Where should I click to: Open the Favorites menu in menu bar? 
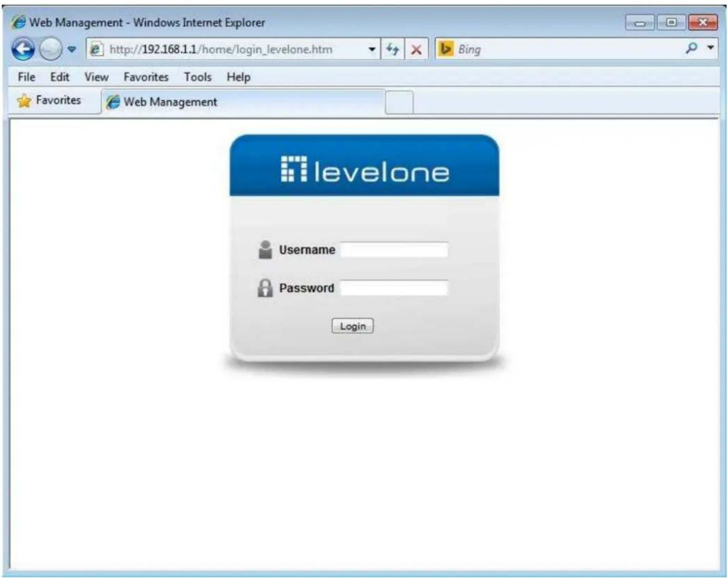(146, 77)
